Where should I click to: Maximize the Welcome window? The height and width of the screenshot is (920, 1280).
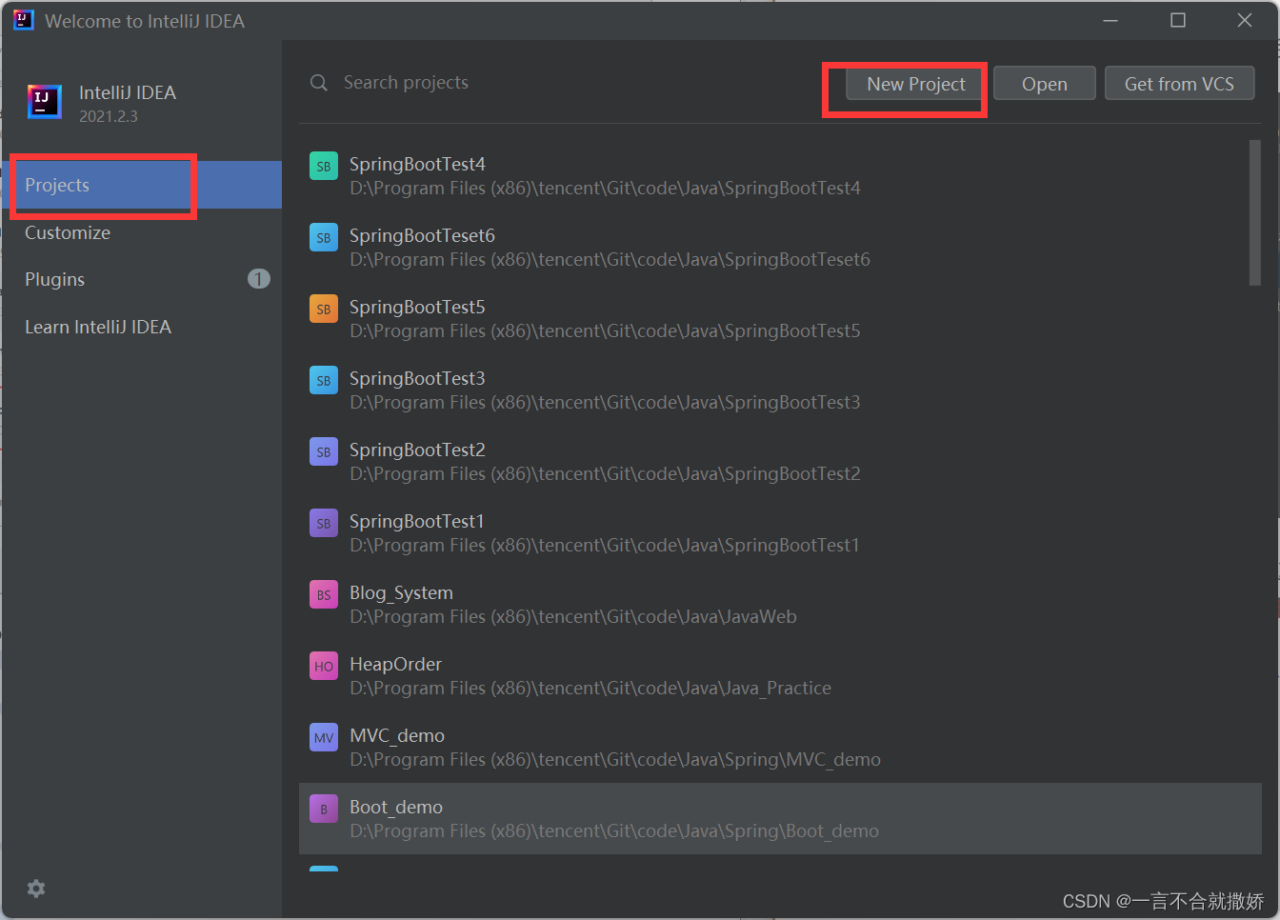[1178, 20]
